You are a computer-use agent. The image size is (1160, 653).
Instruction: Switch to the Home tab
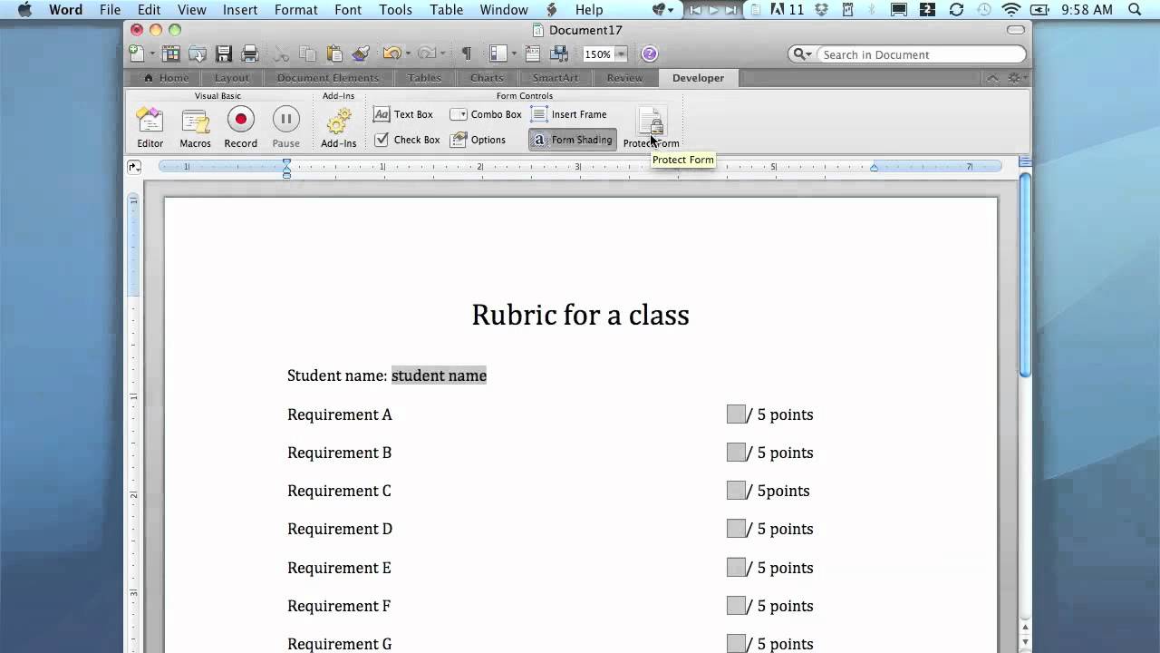[x=167, y=78]
